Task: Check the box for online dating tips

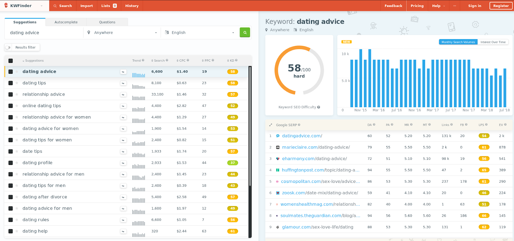Action: 11,106
